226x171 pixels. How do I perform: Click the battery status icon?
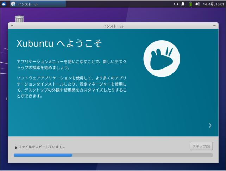point(190,4)
